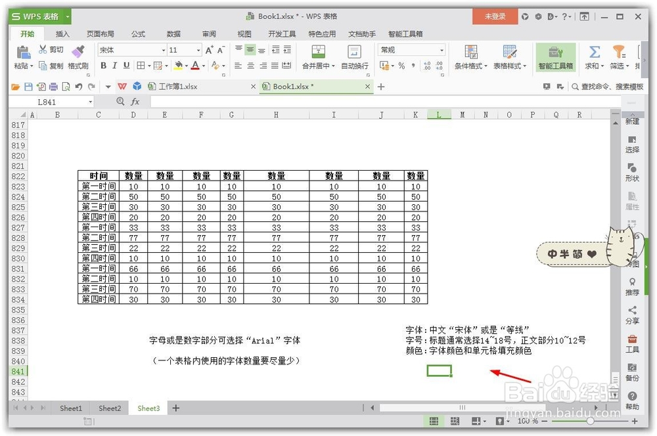Click the Cut (剪切) scissors icon
The width and height of the screenshot is (657, 436).
point(43,49)
